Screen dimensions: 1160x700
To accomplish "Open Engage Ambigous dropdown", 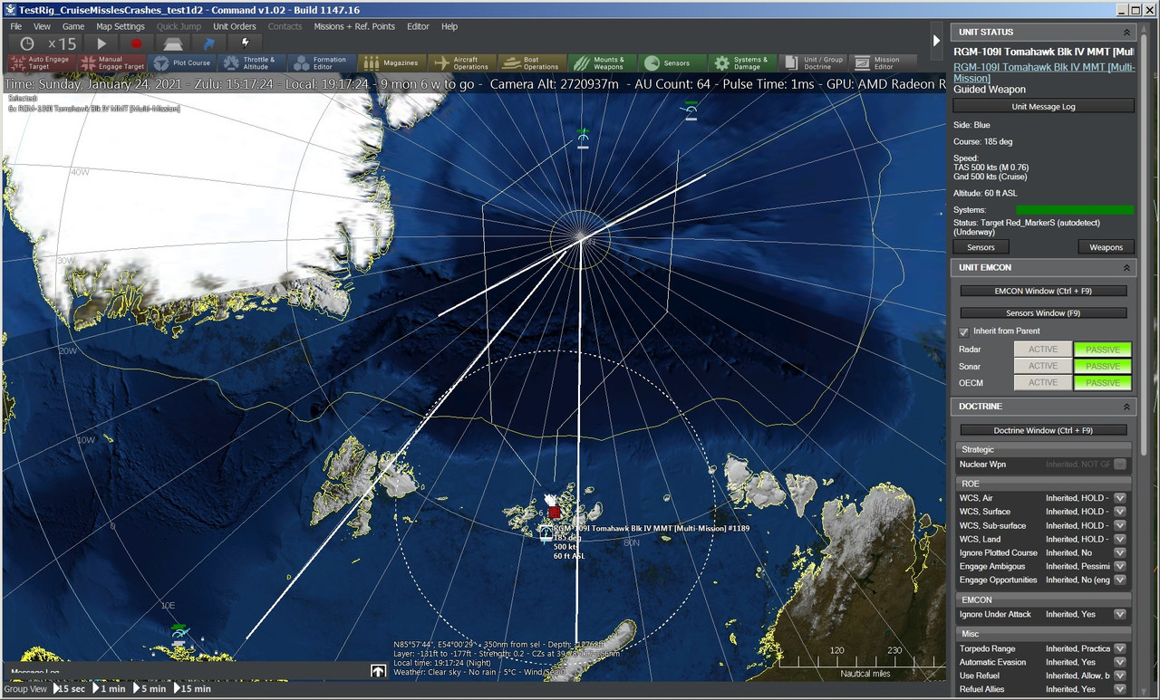I will click(1120, 566).
